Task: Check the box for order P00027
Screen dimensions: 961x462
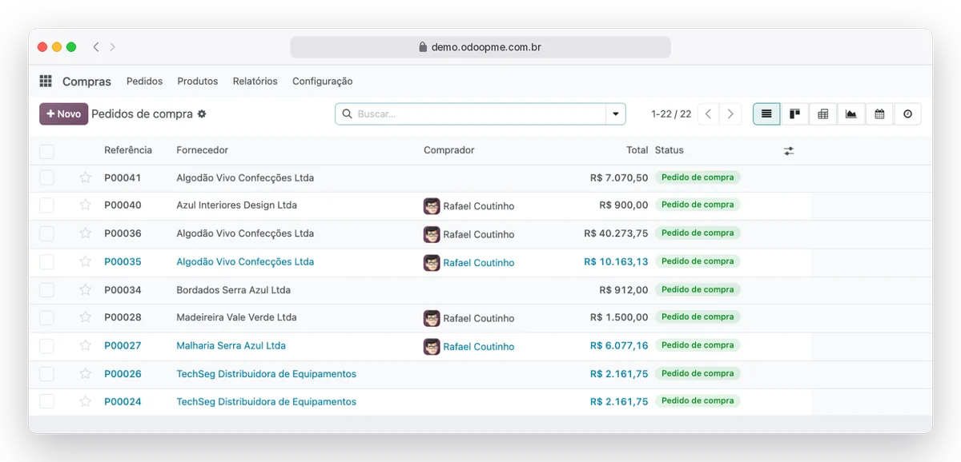Action: tap(46, 345)
